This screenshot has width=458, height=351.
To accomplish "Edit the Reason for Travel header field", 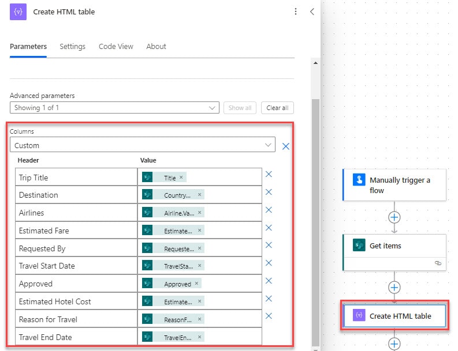I will [x=76, y=319].
